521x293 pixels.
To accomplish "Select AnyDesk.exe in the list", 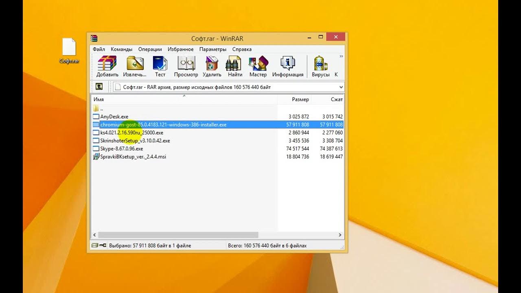I will pyautogui.click(x=114, y=117).
